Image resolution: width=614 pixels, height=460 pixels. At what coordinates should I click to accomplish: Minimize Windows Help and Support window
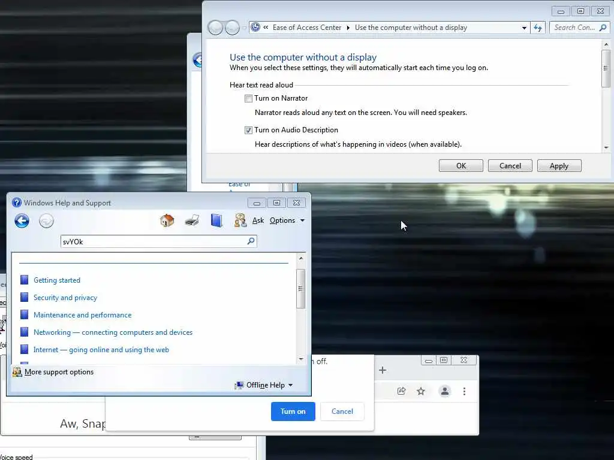tap(257, 203)
